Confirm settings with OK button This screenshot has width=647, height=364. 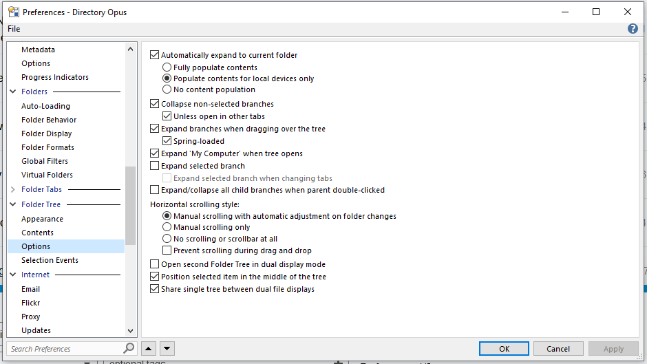tap(504, 349)
